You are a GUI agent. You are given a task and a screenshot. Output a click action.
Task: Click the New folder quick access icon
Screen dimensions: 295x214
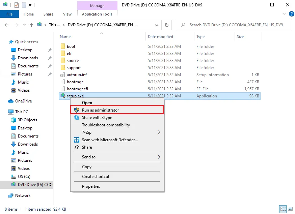coord(24,5)
